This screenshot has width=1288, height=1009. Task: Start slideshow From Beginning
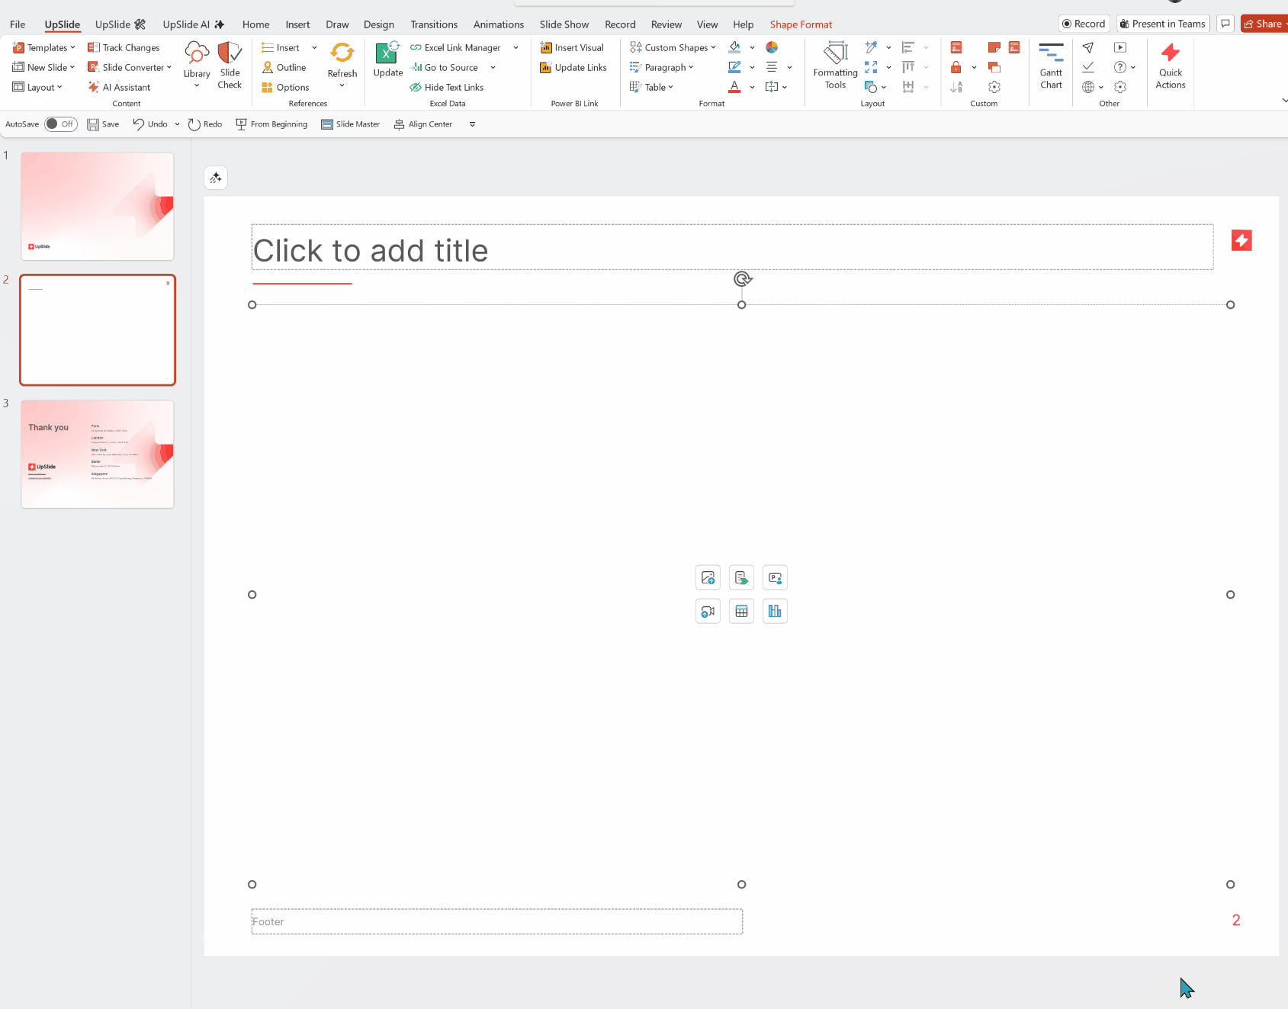coord(271,124)
